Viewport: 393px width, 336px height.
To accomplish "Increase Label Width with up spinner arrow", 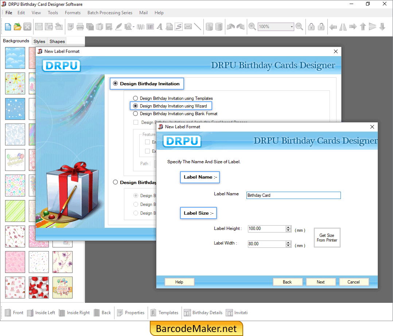I will pos(288,242).
